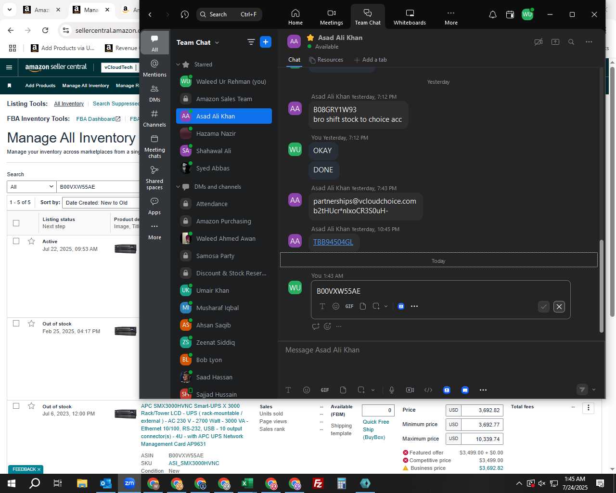Open DMs in Zoom sidebar
This screenshot has height=493, width=616.
pyautogui.click(x=154, y=93)
